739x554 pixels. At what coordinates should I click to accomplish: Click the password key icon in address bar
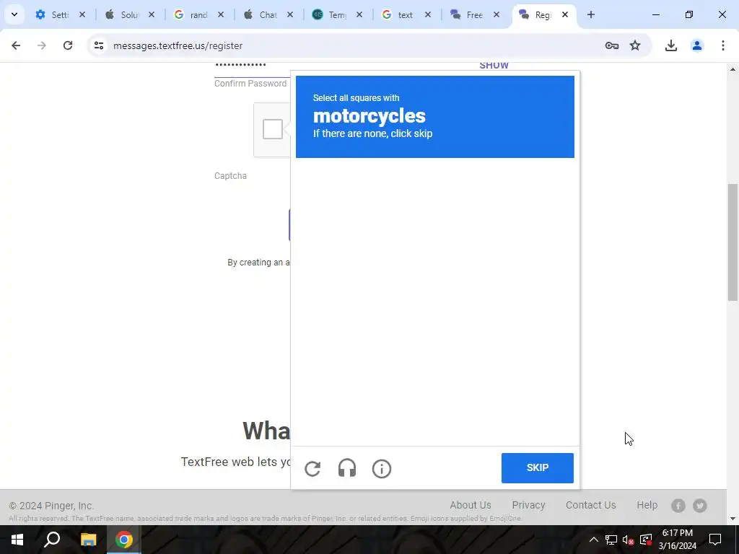click(612, 45)
